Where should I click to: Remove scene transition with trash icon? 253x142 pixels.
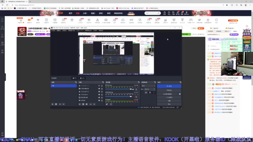[150, 92]
